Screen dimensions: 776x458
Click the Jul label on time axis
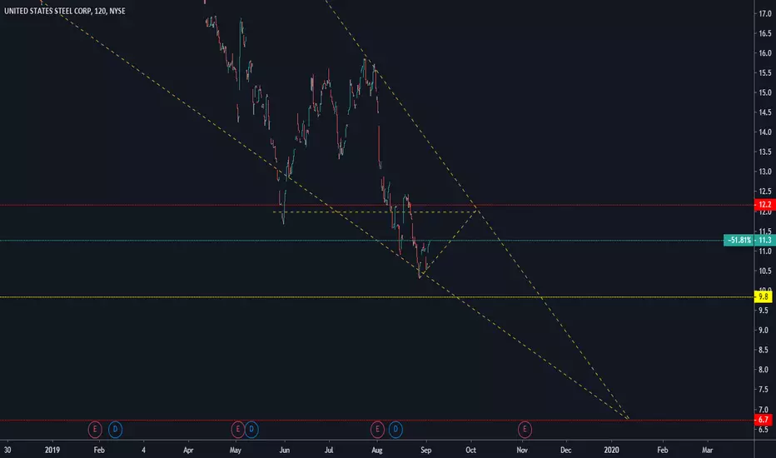(x=329, y=450)
